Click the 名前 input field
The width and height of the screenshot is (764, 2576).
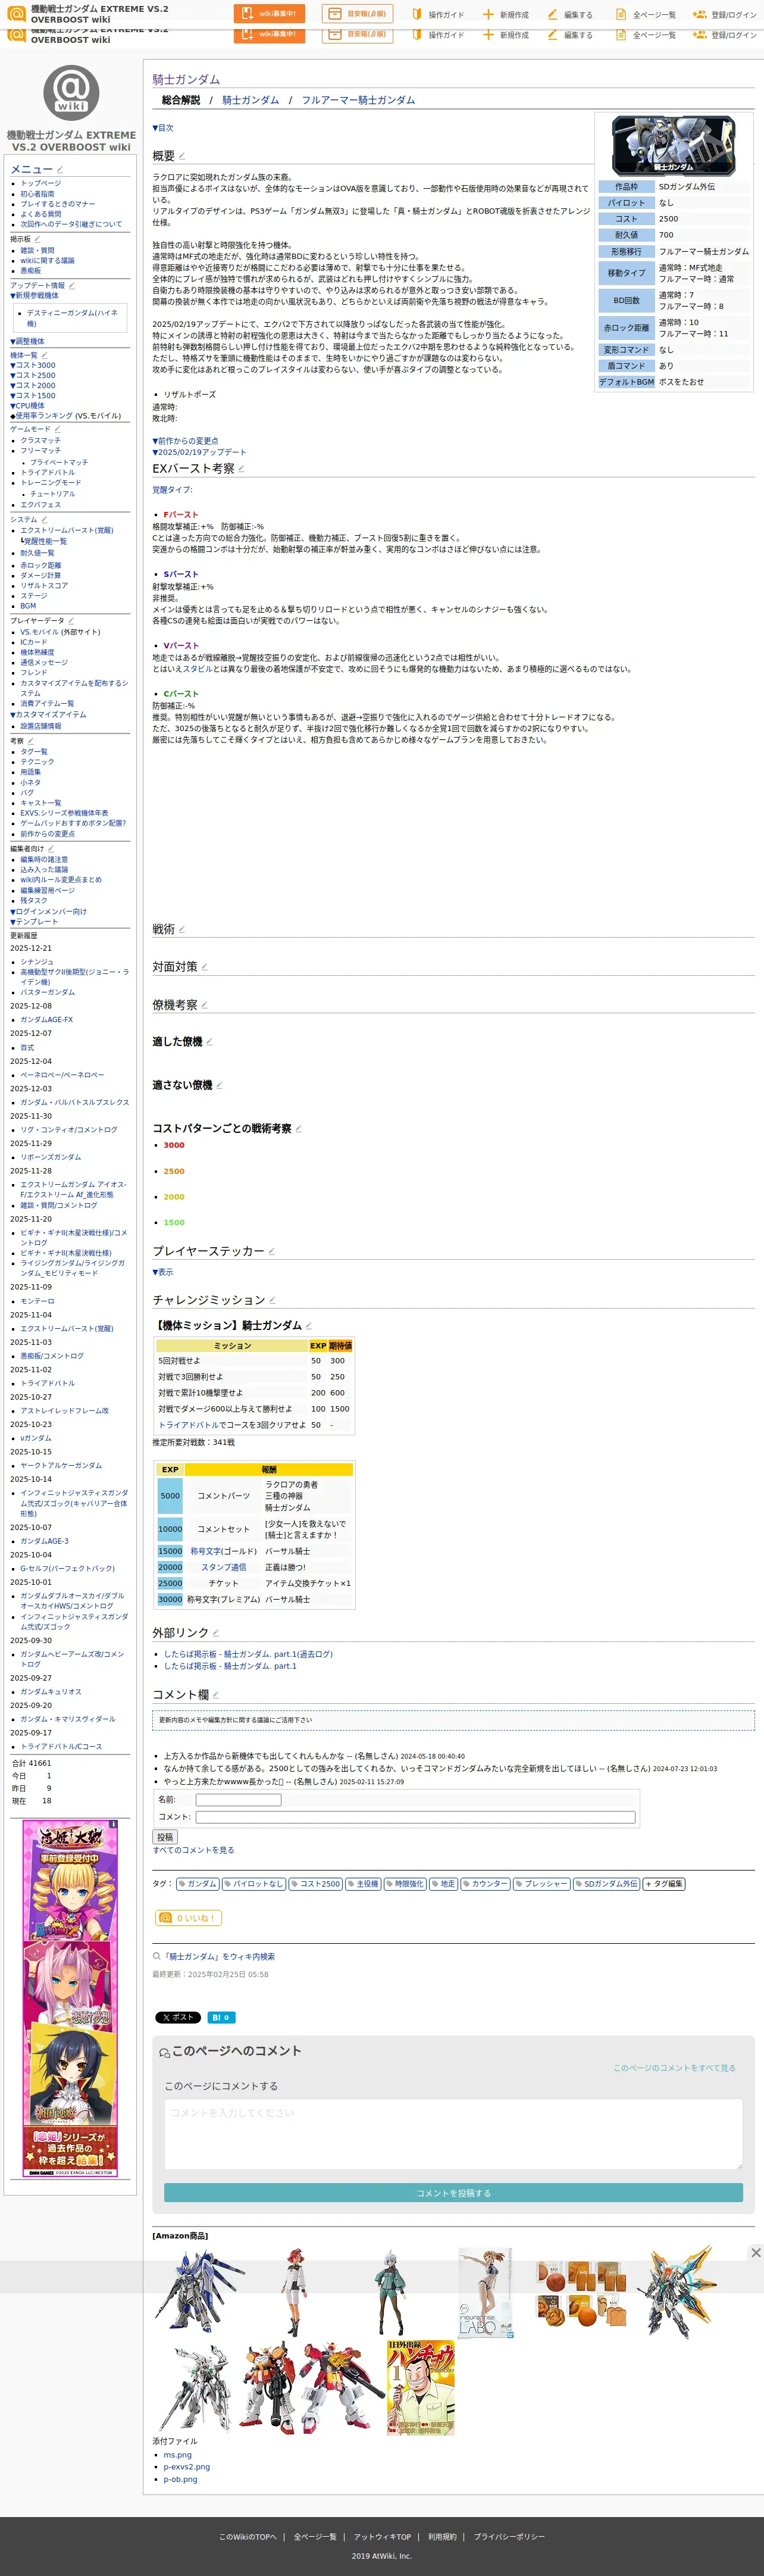pos(238,1800)
